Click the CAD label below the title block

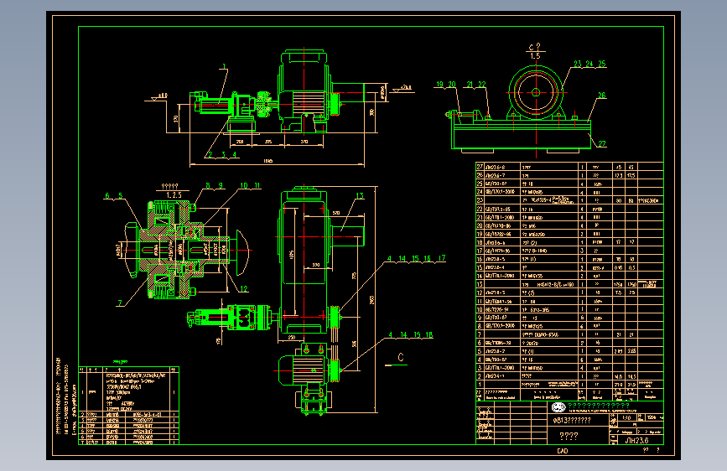point(562,451)
